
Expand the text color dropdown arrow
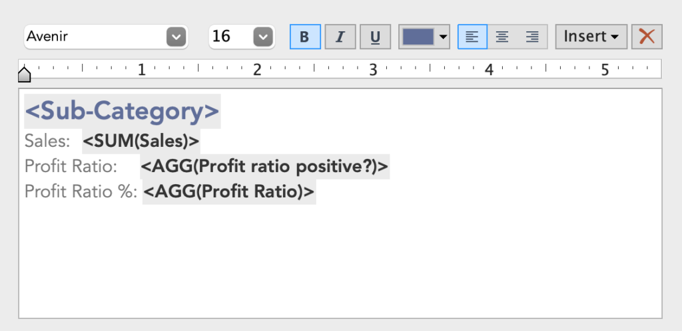coord(444,37)
